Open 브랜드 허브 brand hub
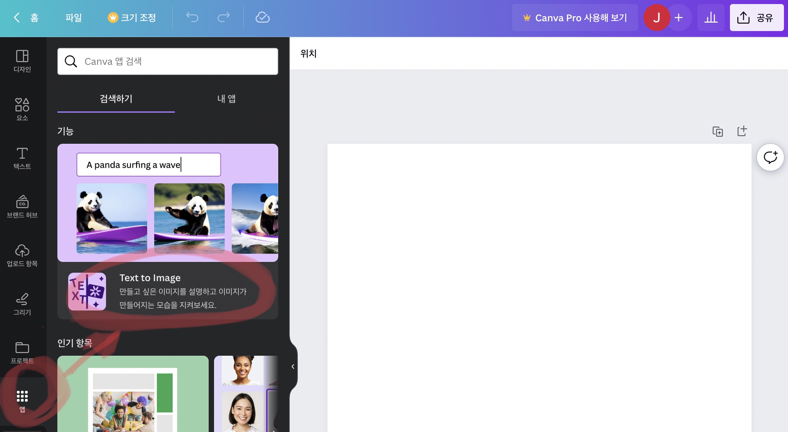The image size is (788, 432). point(22,207)
